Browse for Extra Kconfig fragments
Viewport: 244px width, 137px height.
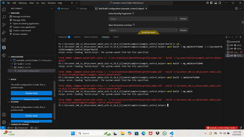pyautogui.click(x=183, y=19)
